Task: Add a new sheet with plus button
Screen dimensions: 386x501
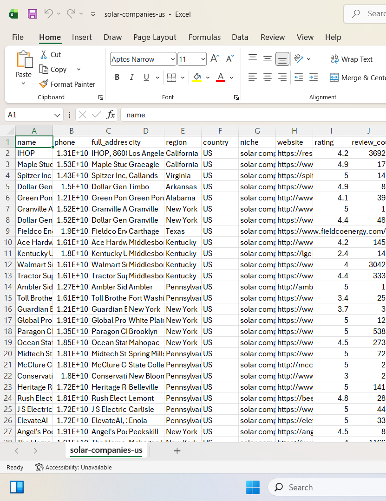Action: pos(177,451)
